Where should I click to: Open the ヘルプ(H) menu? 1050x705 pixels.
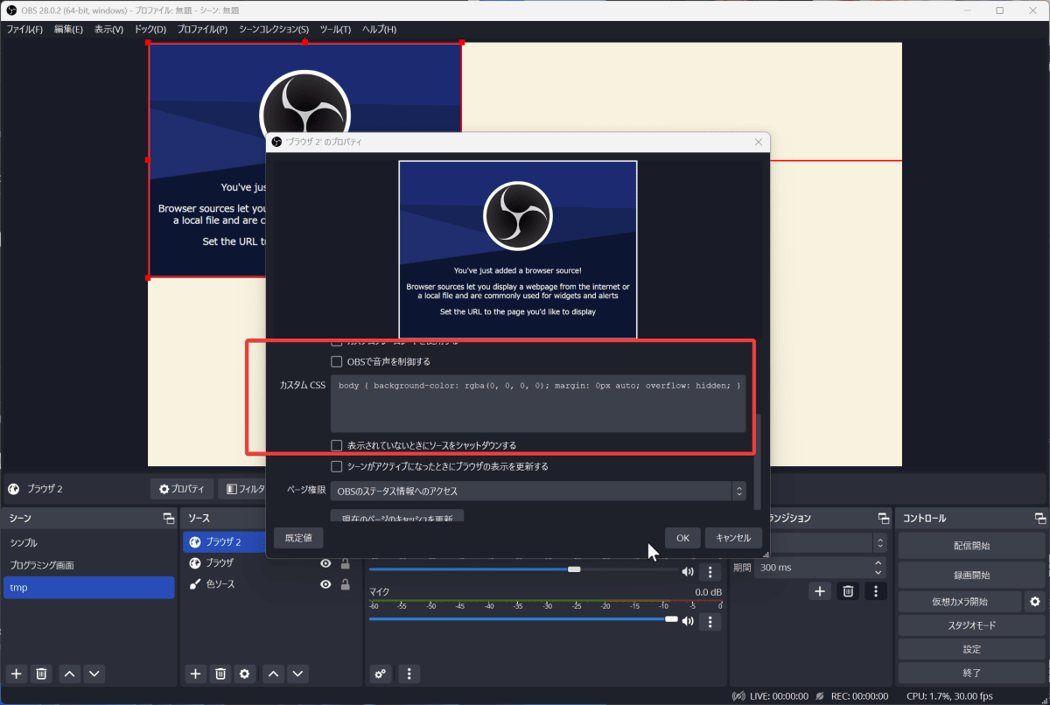pos(379,30)
